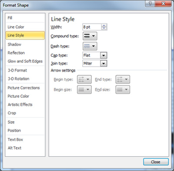Open the Position category
This screenshot has height=171, width=174.
point(14,131)
